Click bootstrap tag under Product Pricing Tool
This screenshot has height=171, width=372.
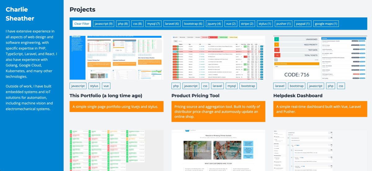(248, 86)
